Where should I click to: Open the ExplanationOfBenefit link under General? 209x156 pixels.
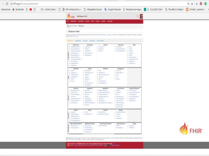click(121, 112)
